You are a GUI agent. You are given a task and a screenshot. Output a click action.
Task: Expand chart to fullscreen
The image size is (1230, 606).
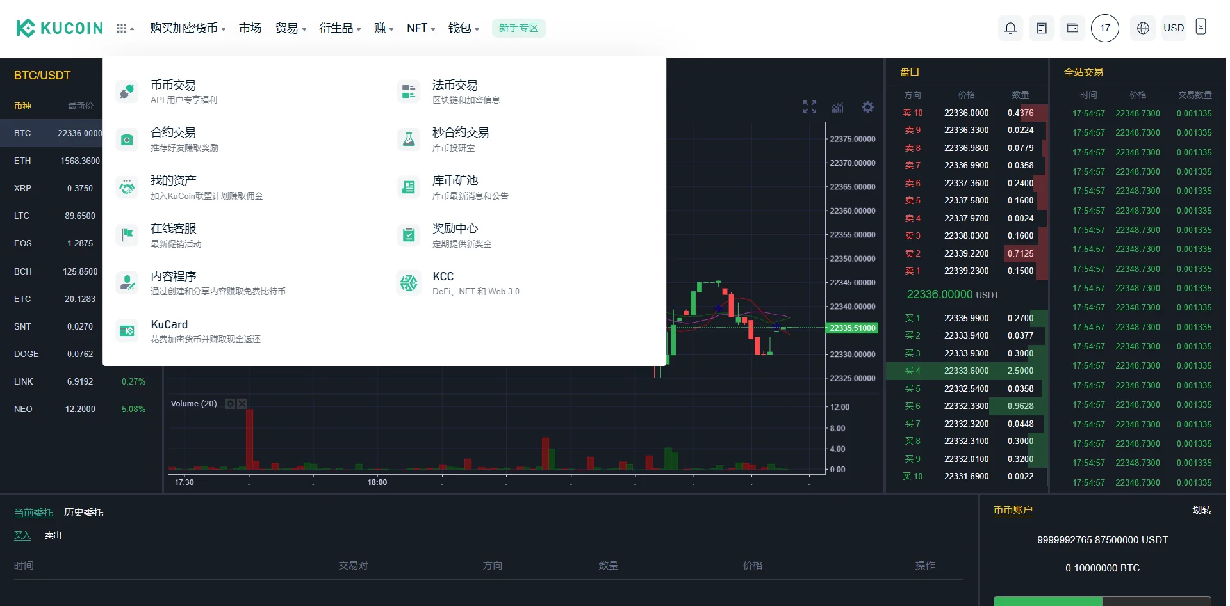pyautogui.click(x=810, y=107)
